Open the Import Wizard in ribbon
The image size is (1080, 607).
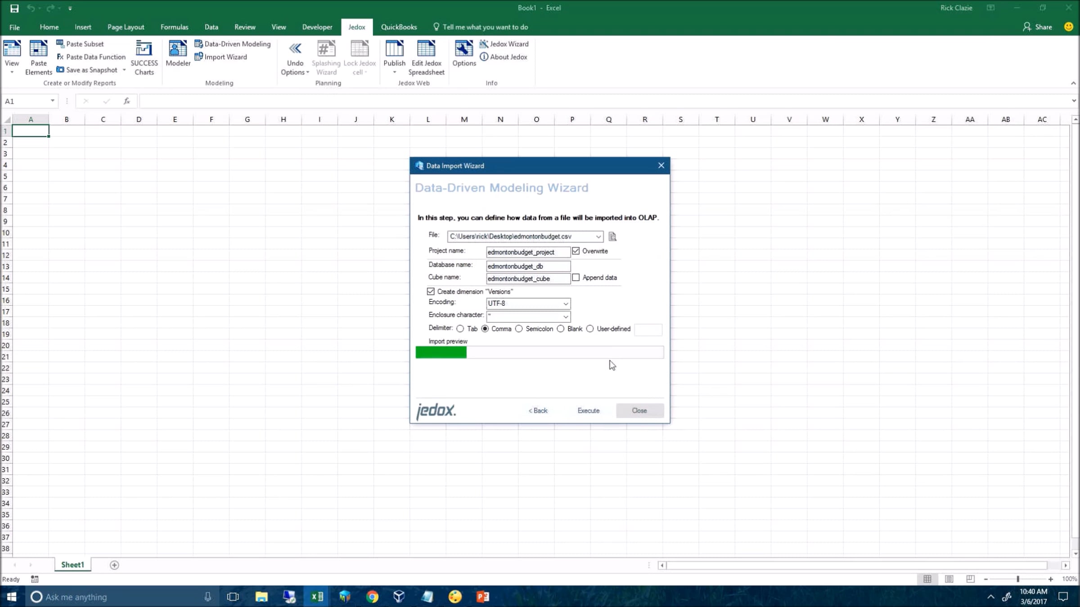221,57
